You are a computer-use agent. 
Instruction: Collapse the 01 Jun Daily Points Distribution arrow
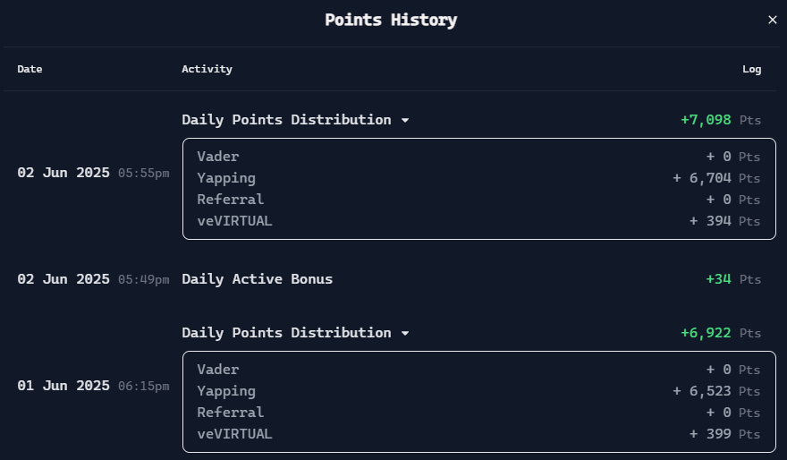coord(405,333)
